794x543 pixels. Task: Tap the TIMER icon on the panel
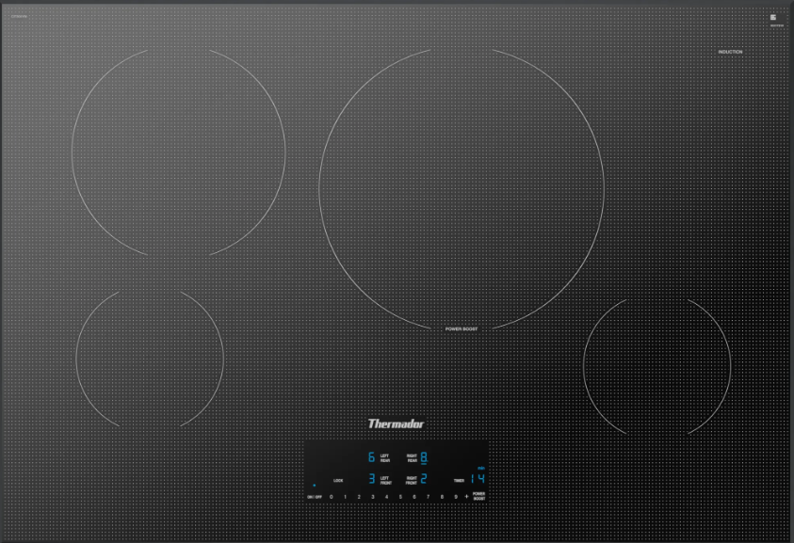pos(460,478)
